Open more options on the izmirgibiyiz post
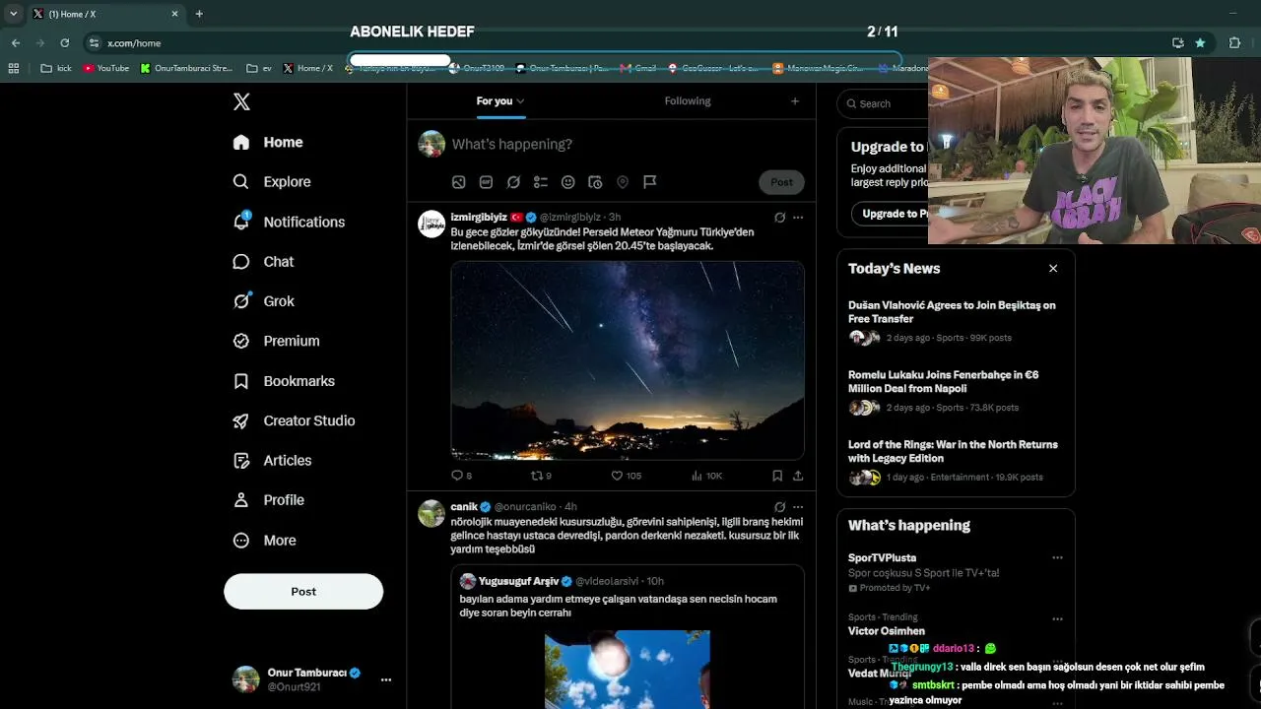 [798, 218]
